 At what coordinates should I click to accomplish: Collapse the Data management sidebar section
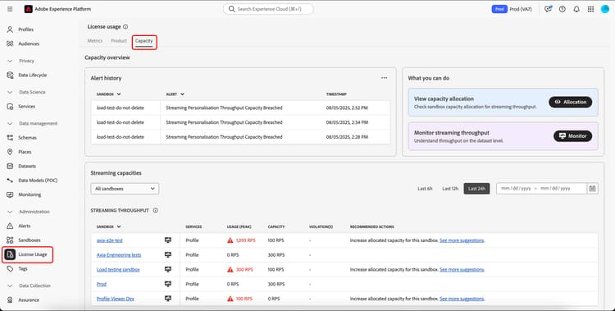pyautogui.click(x=10, y=123)
